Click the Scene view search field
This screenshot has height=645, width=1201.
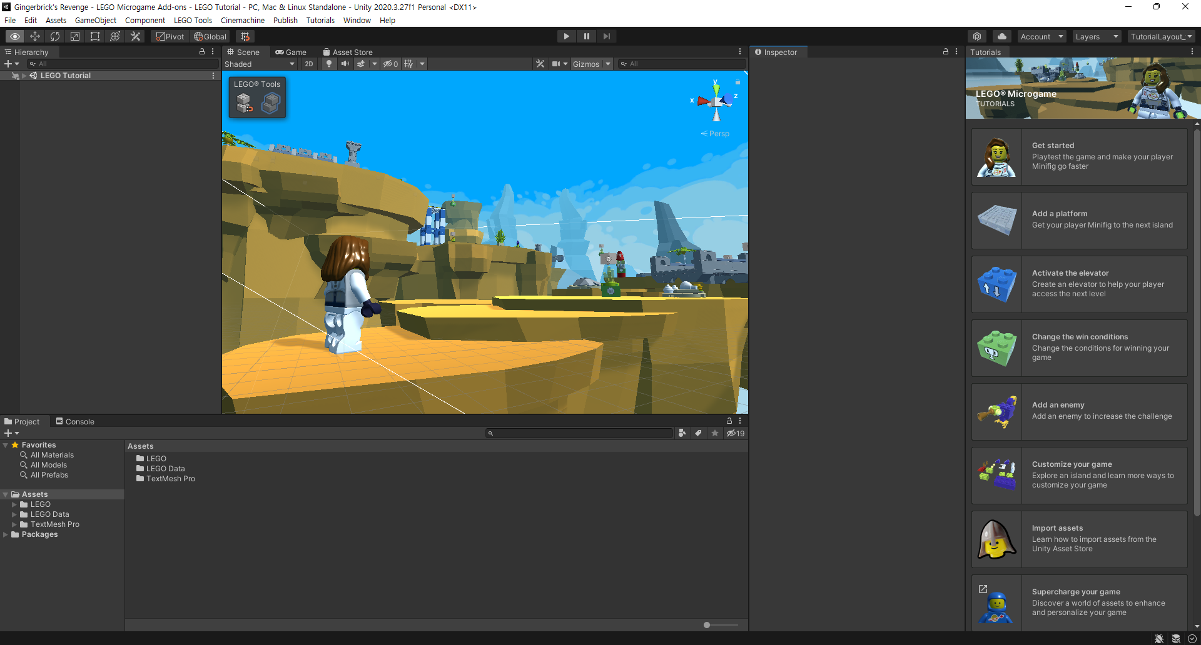[x=682, y=64]
